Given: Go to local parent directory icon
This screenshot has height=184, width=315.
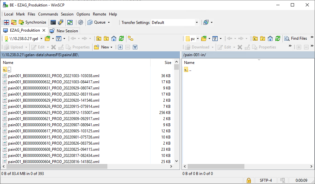Looking at the screenshot, I should [99, 39].
